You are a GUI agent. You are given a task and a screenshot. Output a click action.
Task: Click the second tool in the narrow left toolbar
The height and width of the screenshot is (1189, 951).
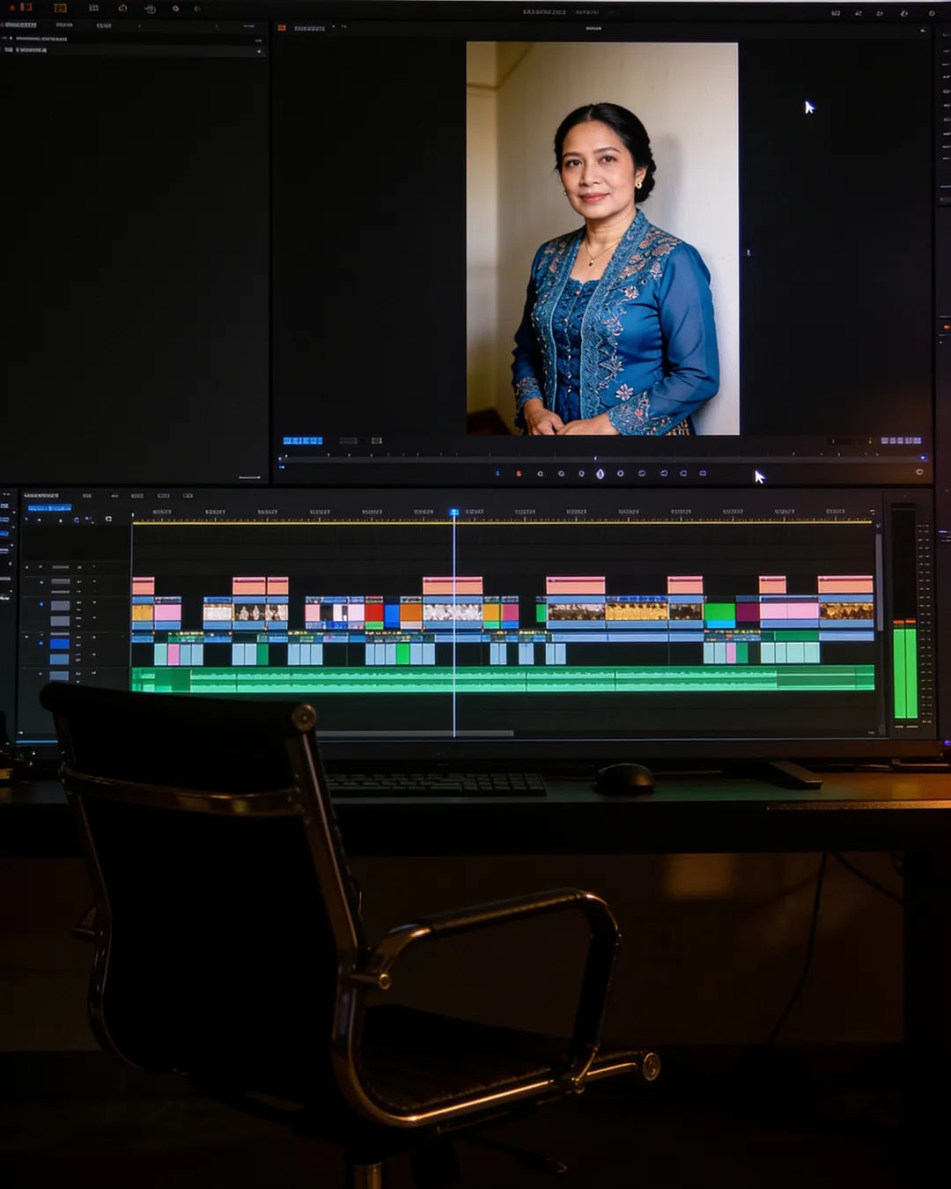[4, 520]
